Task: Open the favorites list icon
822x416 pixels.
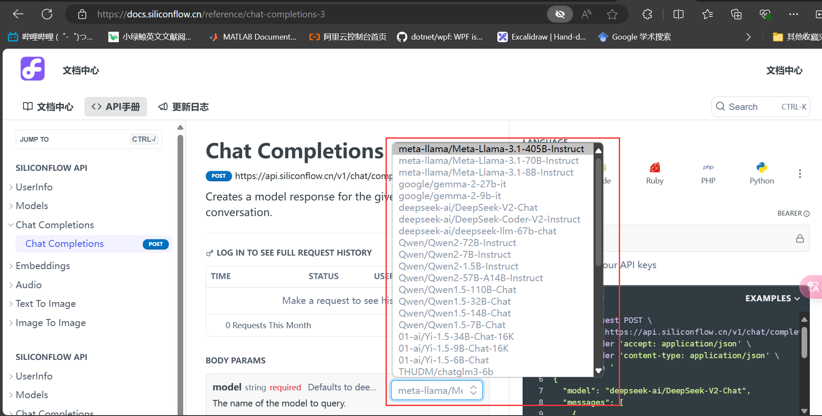Action: 708,14
